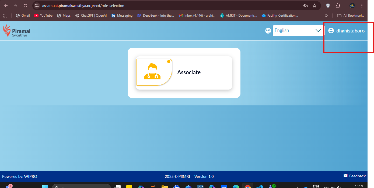The image size is (374, 188).
Task: Open the English language dropdown
Action: click(x=298, y=31)
